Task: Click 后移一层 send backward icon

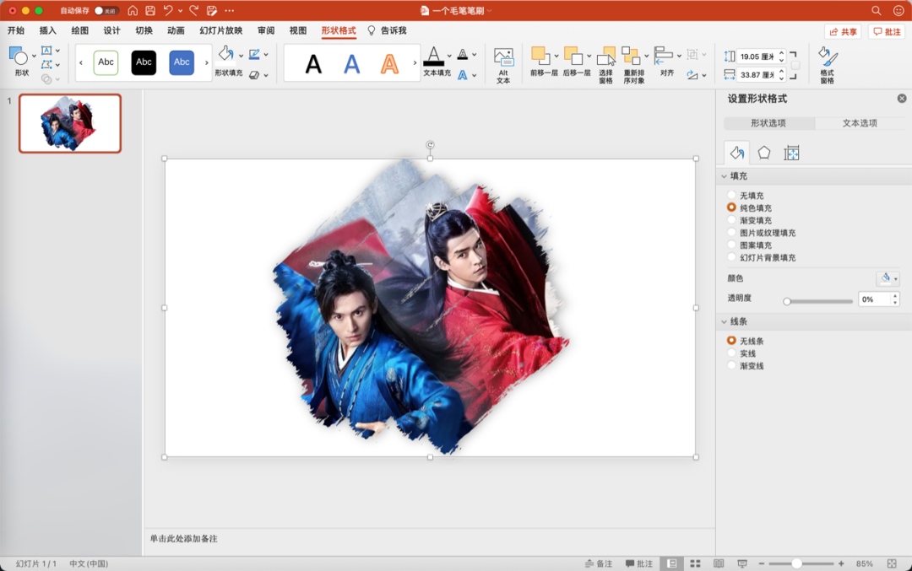Action: (x=573, y=56)
